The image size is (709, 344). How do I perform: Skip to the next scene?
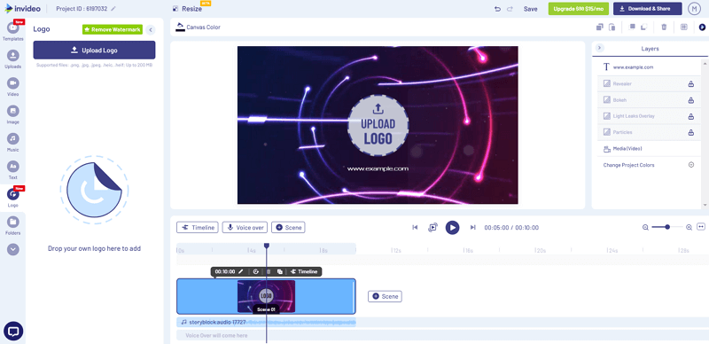click(x=472, y=227)
